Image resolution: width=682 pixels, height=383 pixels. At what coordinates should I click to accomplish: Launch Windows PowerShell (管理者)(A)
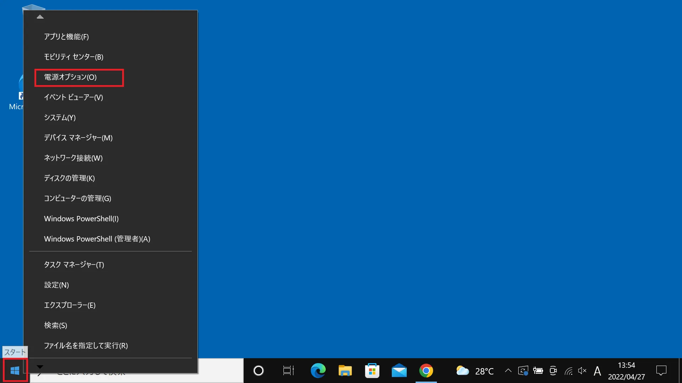(97, 239)
